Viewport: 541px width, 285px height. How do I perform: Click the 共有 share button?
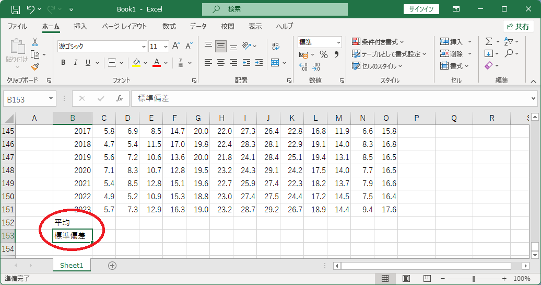point(518,27)
